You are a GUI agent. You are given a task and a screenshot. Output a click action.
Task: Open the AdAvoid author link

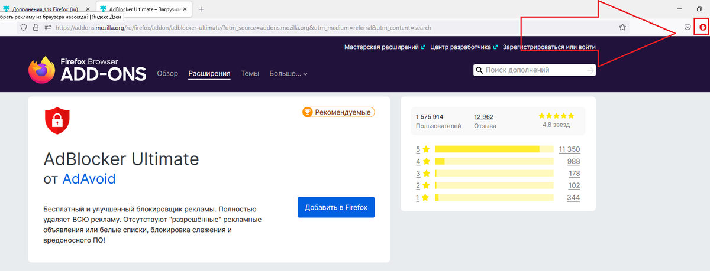point(89,179)
